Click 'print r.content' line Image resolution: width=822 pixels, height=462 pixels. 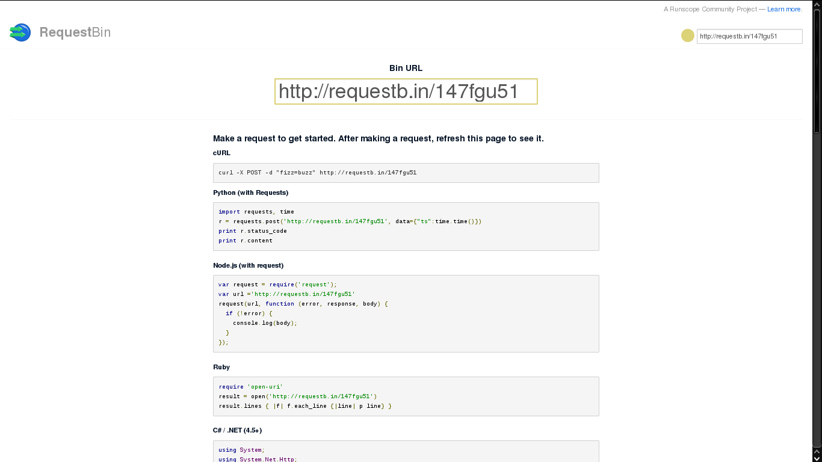pyautogui.click(x=246, y=241)
